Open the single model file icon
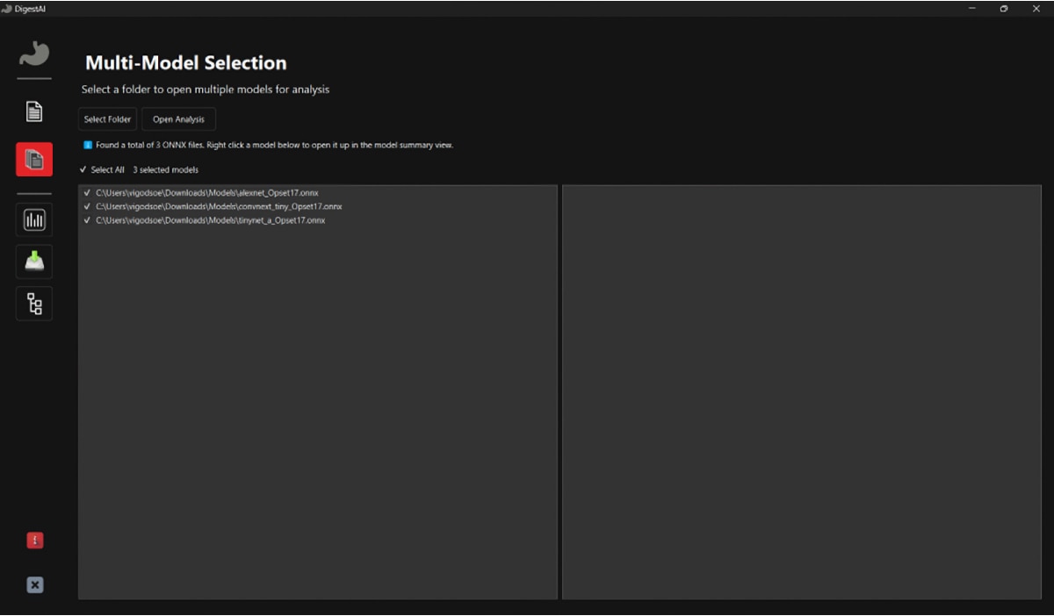This screenshot has width=1054, height=616. [34, 111]
